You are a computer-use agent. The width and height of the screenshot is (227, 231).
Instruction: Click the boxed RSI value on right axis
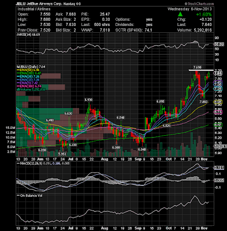219,44
